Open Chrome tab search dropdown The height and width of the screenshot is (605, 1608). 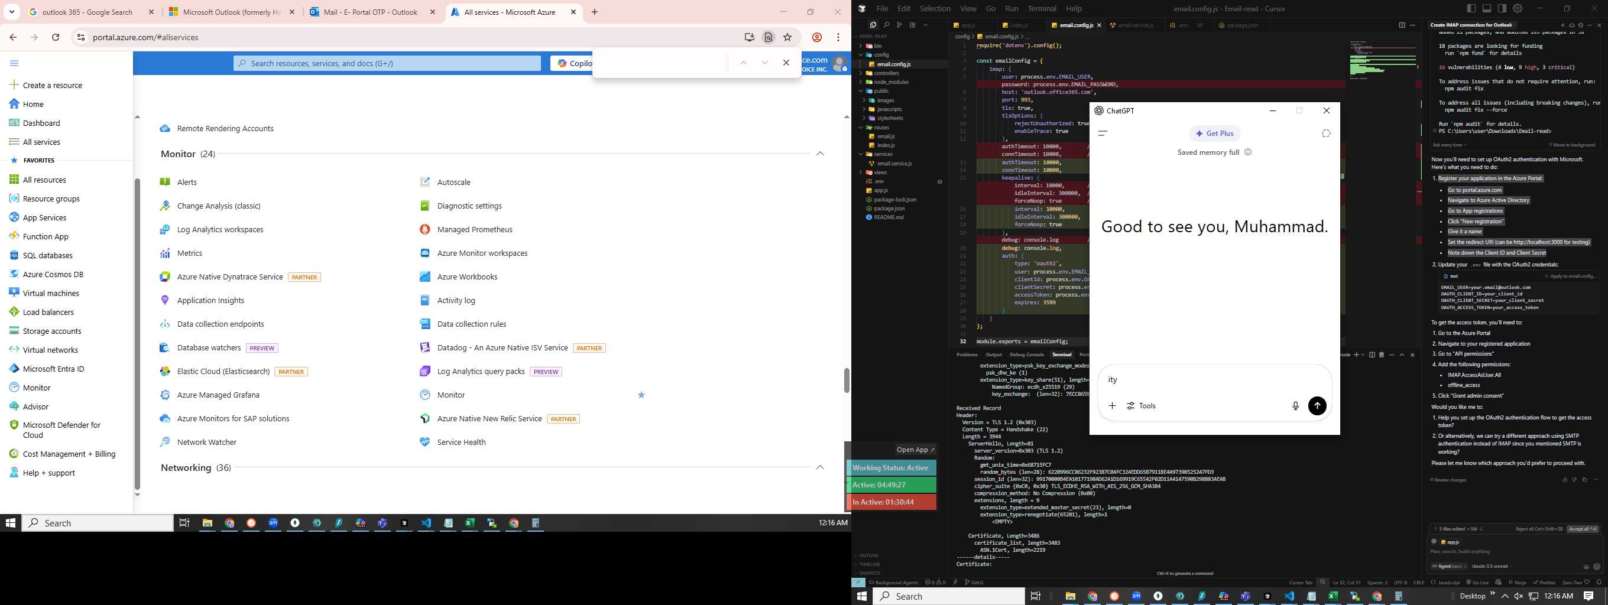[12, 12]
